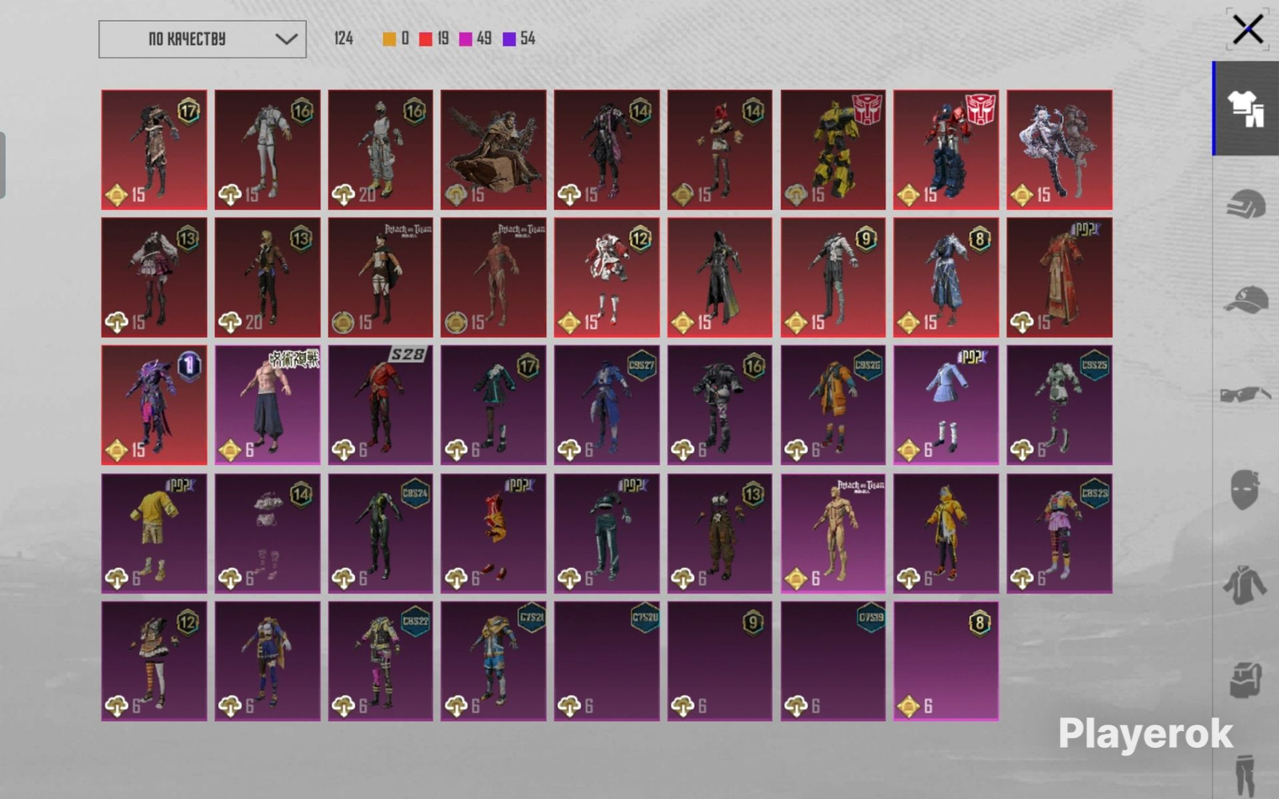This screenshot has width=1279, height=799.
Task: Select the yellow shirt and shorts outfit
Action: point(154,533)
